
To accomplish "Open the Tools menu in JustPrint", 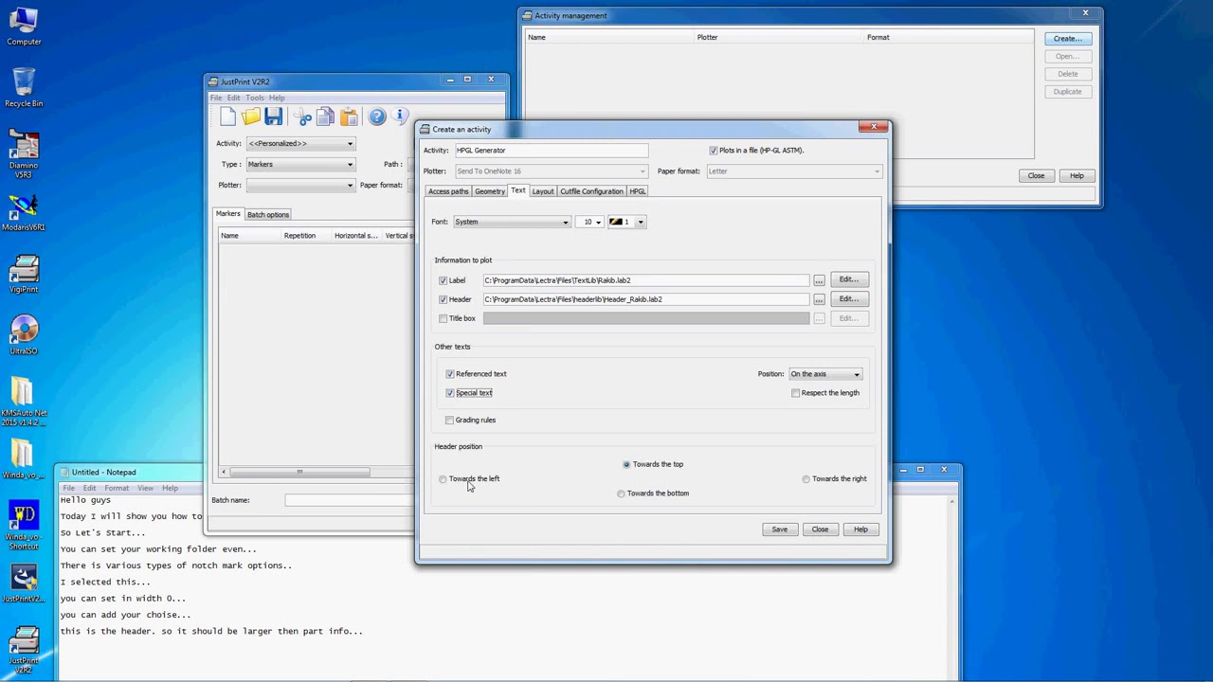I will (255, 98).
